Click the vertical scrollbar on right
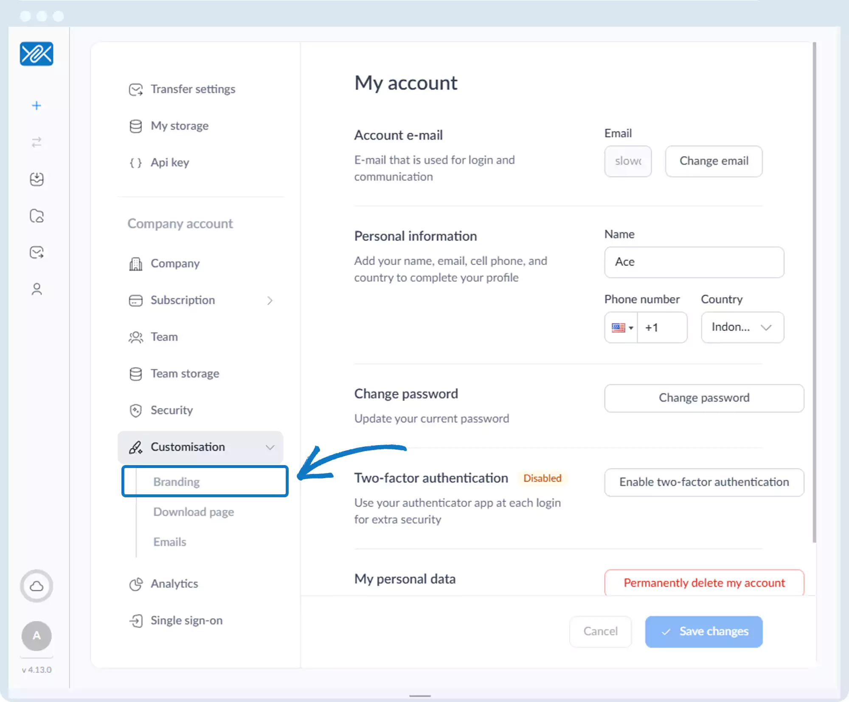 click(x=814, y=293)
